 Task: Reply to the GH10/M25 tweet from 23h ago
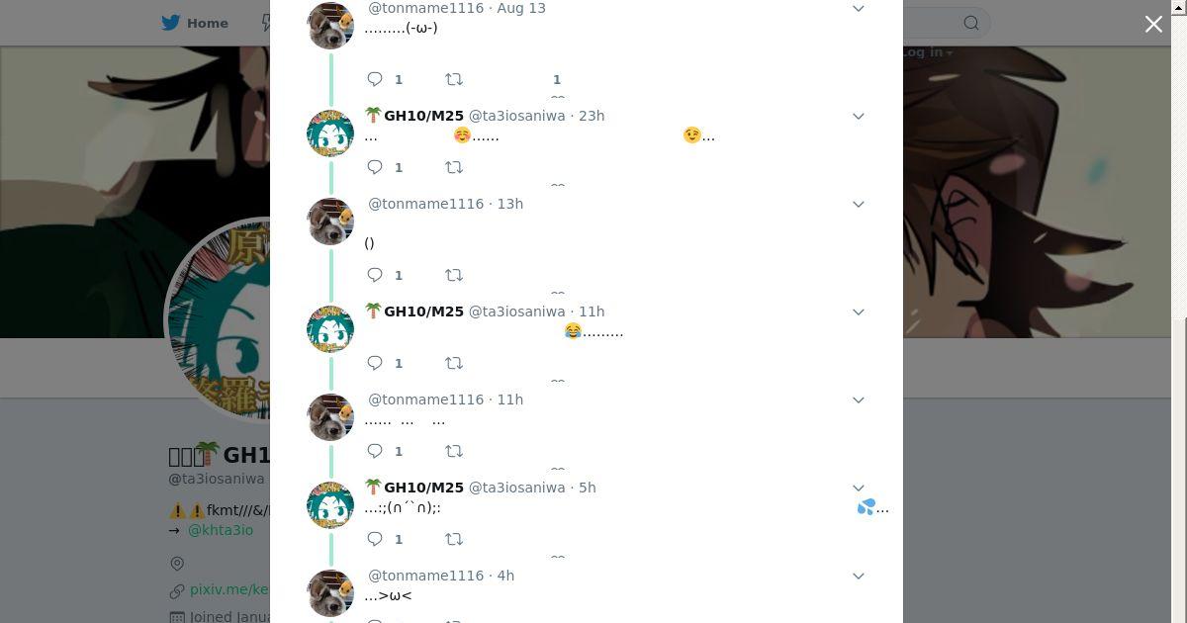375,167
